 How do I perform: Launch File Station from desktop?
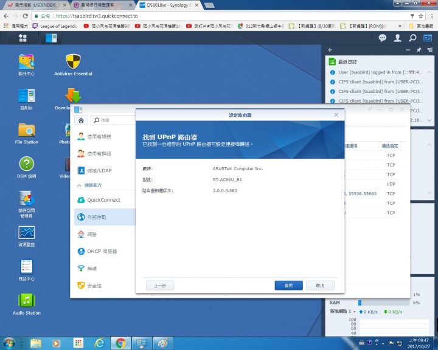click(x=26, y=134)
